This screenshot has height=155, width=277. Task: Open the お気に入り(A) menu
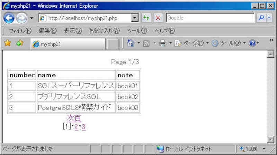(x=105, y=31)
